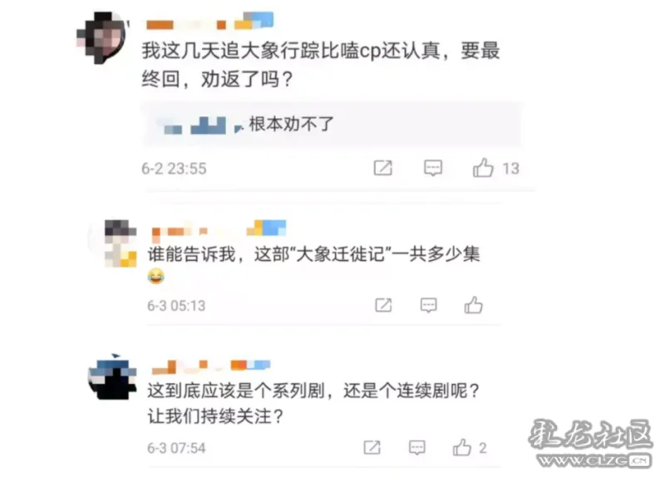Reply to the comment posted 6-2 23:55

pyautogui.click(x=433, y=168)
